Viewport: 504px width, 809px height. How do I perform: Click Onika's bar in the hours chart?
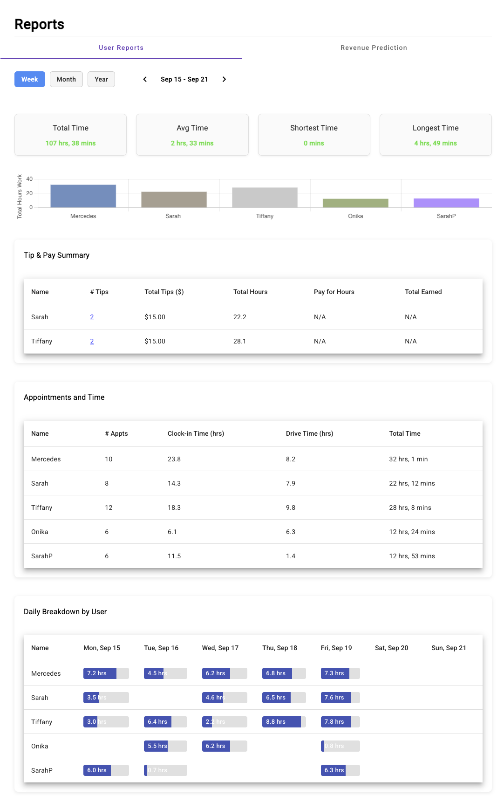click(x=356, y=203)
